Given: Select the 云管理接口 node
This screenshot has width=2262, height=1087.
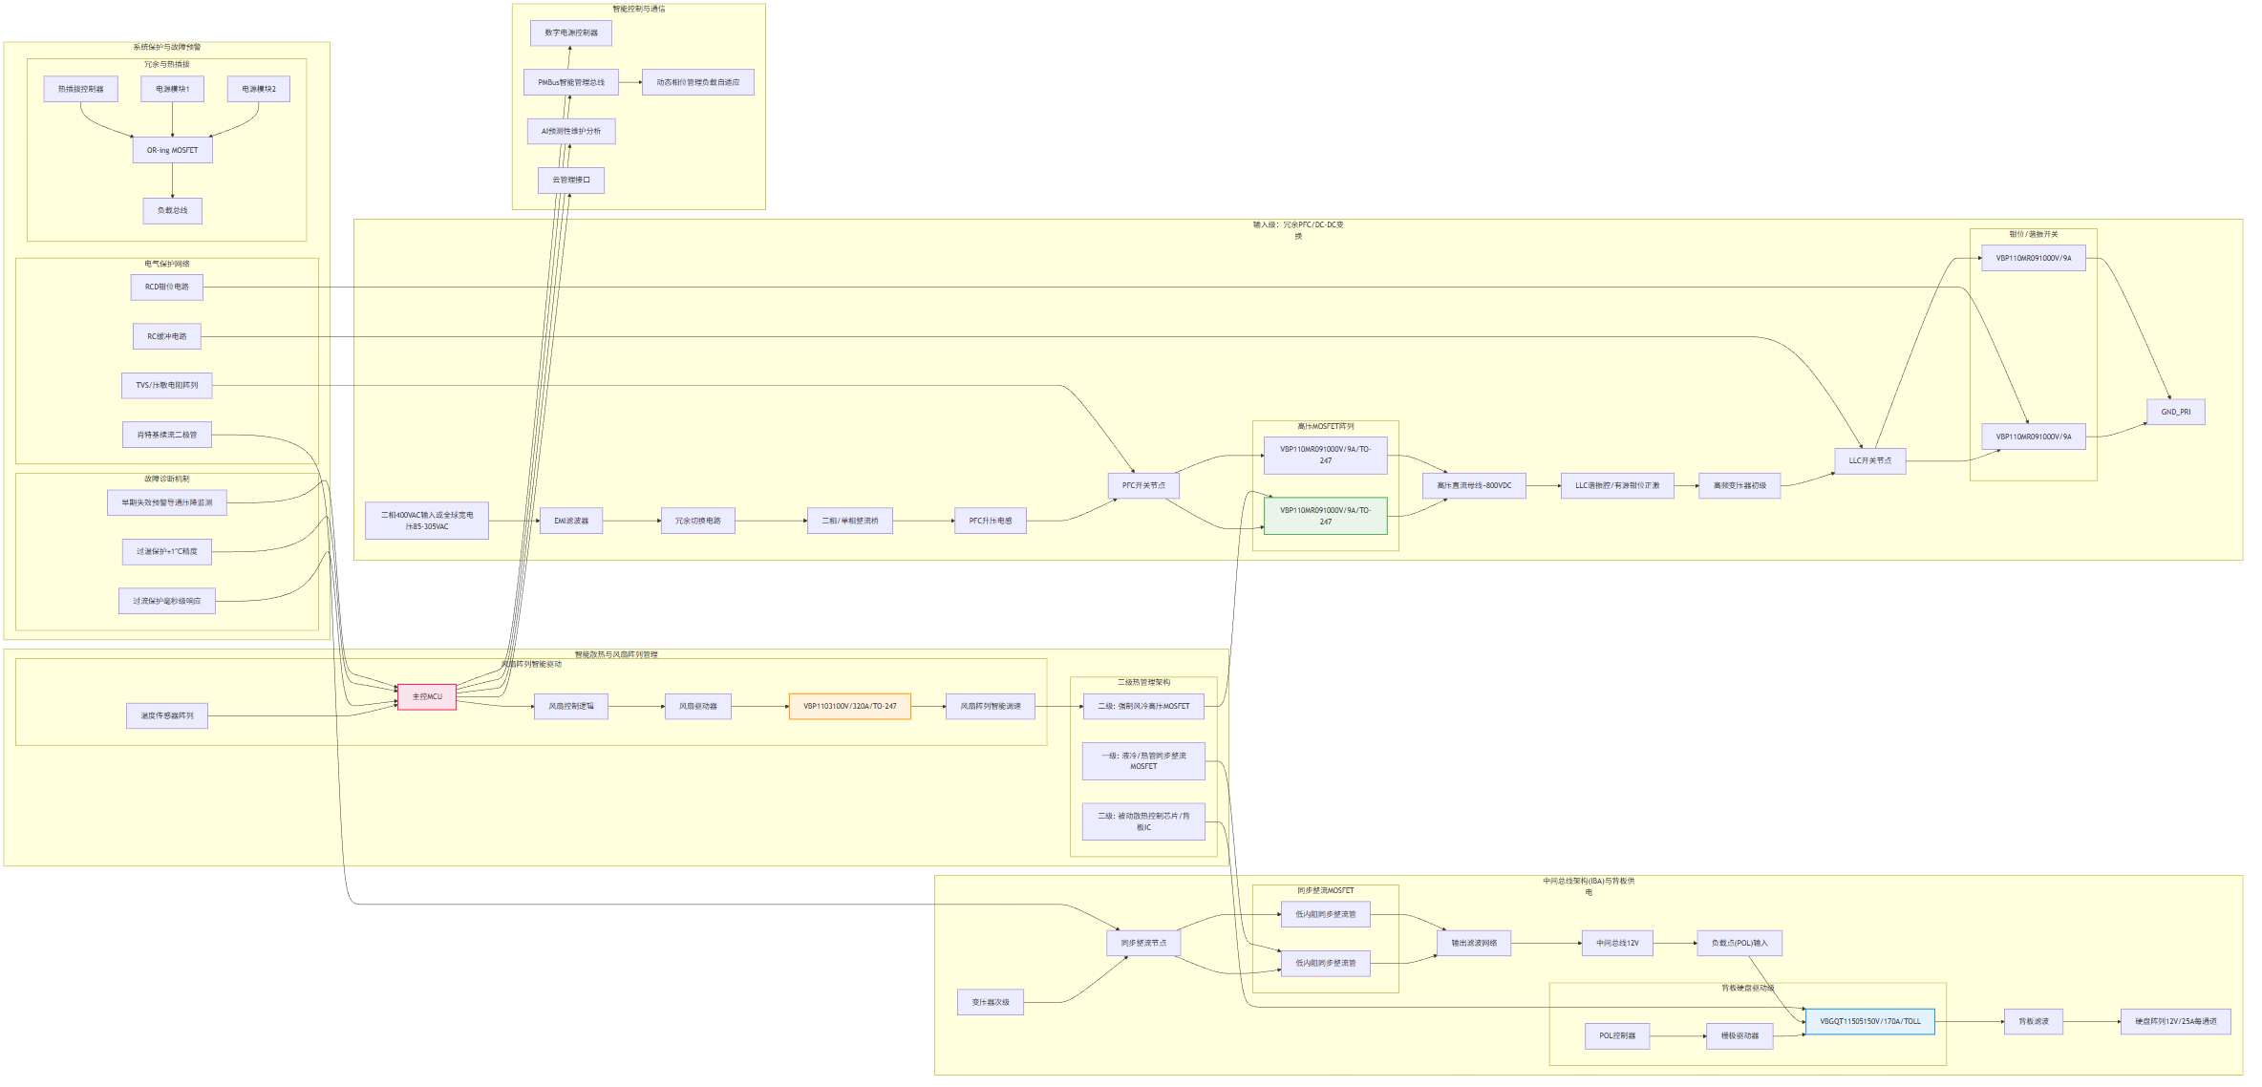Looking at the screenshot, I should 571,180.
